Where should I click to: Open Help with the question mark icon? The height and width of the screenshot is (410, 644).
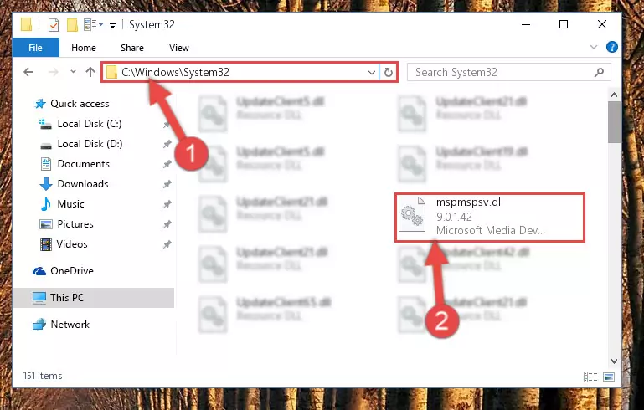(x=611, y=47)
